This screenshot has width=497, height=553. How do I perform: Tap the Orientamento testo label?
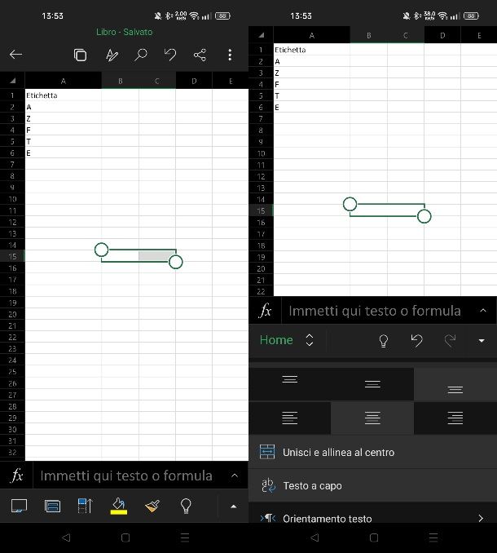328,519
